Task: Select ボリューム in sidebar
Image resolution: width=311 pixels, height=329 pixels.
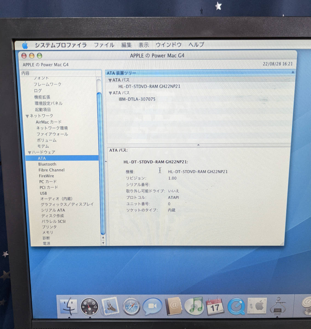Action: (x=47, y=140)
